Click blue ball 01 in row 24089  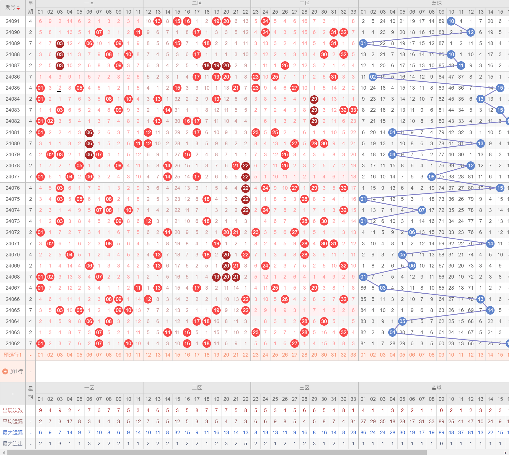point(363,43)
